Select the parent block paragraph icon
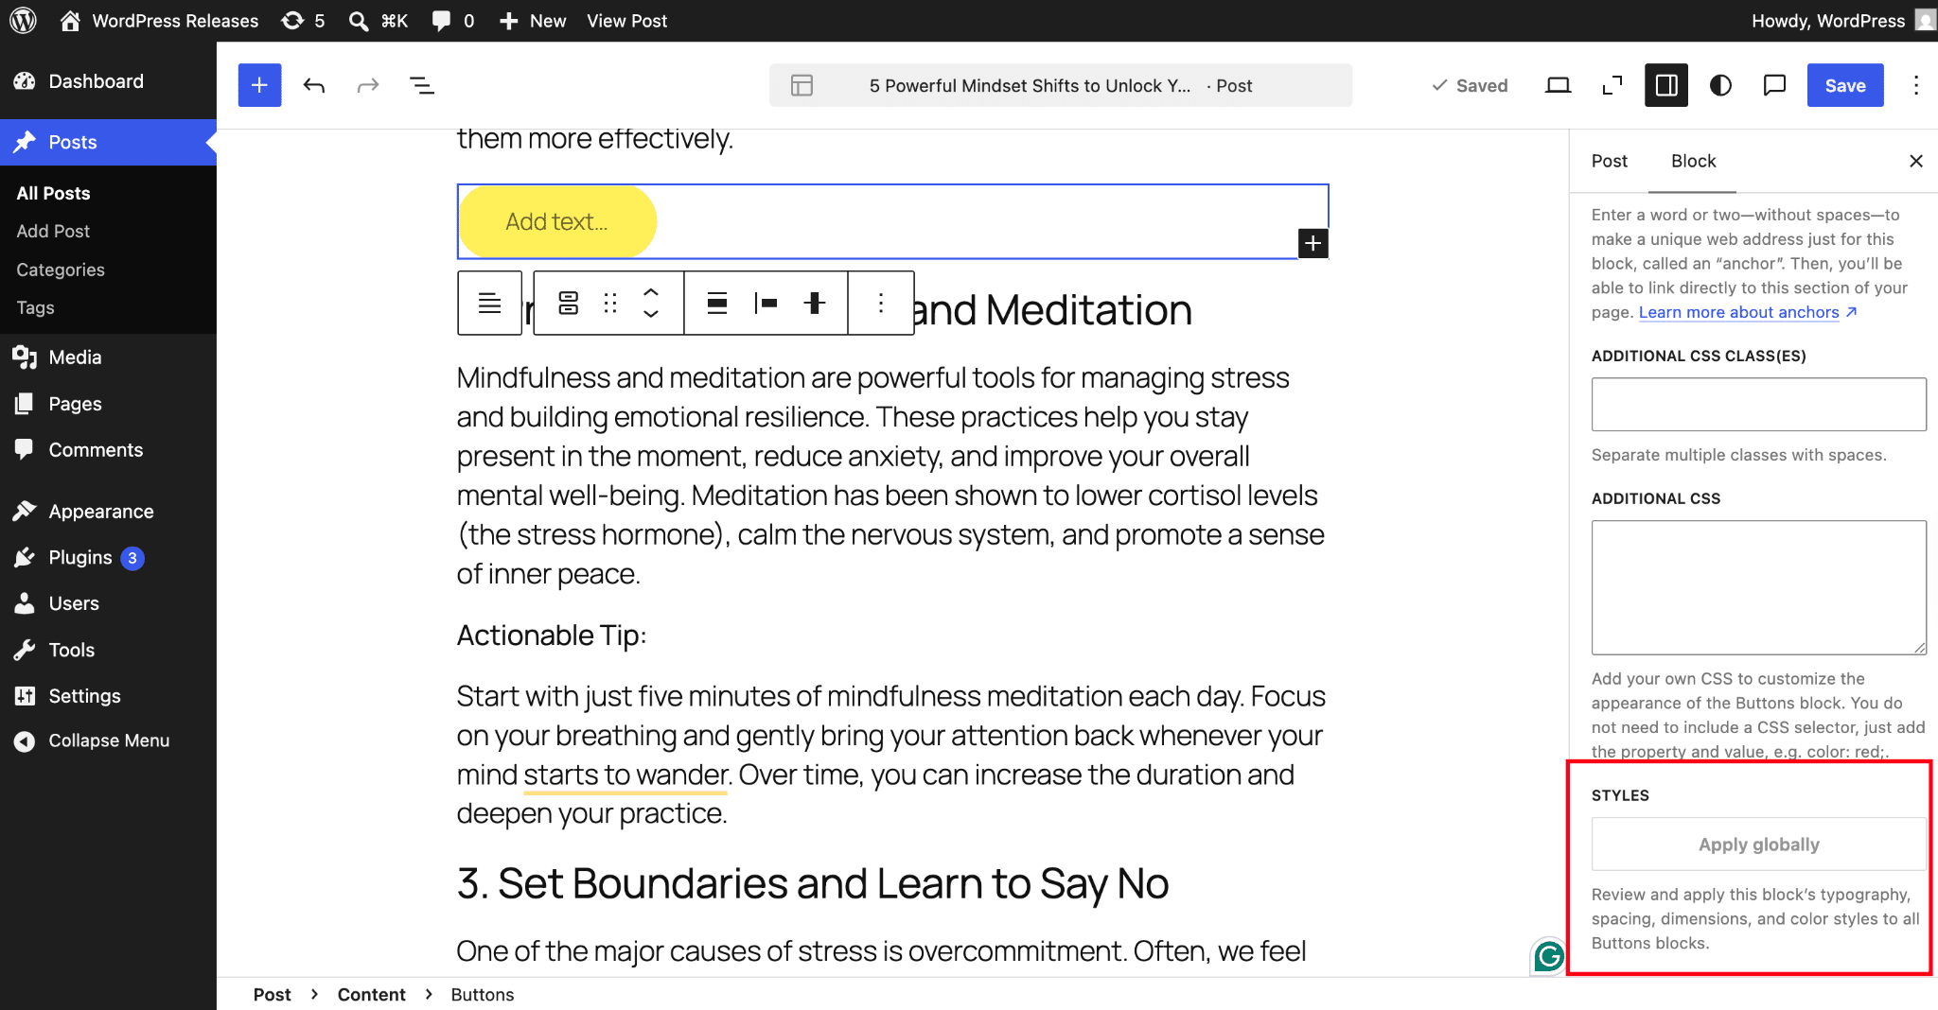 [x=489, y=303]
